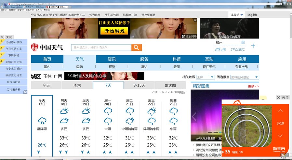Click the city search input field

[x=101, y=47]
